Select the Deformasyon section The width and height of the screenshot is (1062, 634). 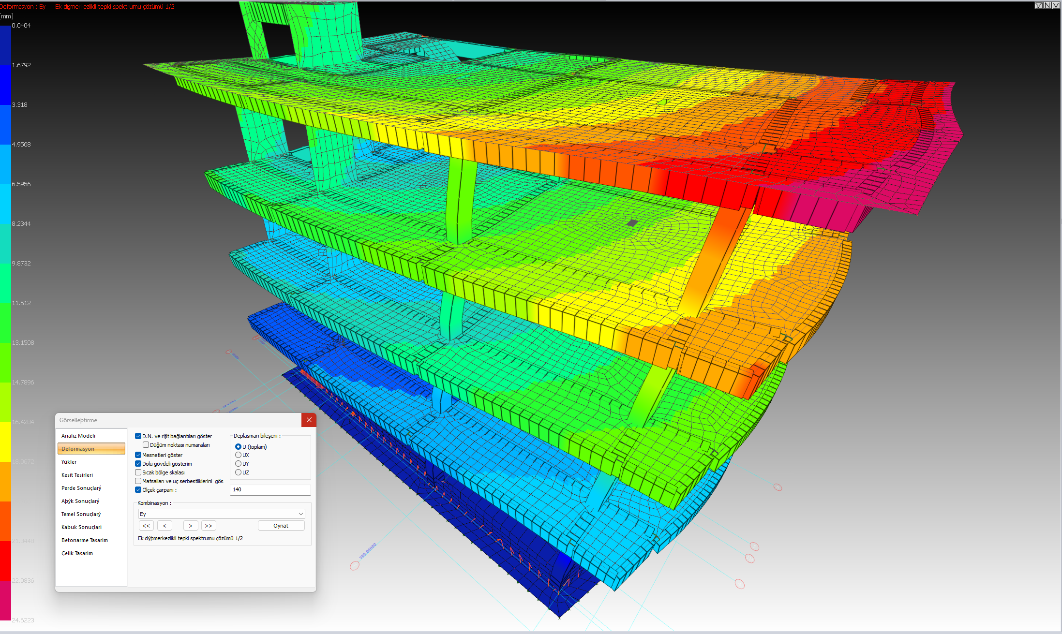[91, 449]
